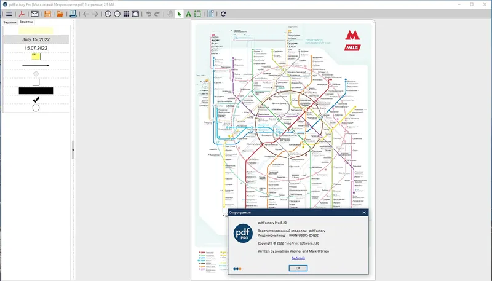The width and height of the screenshot is (492, 281).
Task: Go to the previous page with the left arrow
Action: click(x=86, y=14)
